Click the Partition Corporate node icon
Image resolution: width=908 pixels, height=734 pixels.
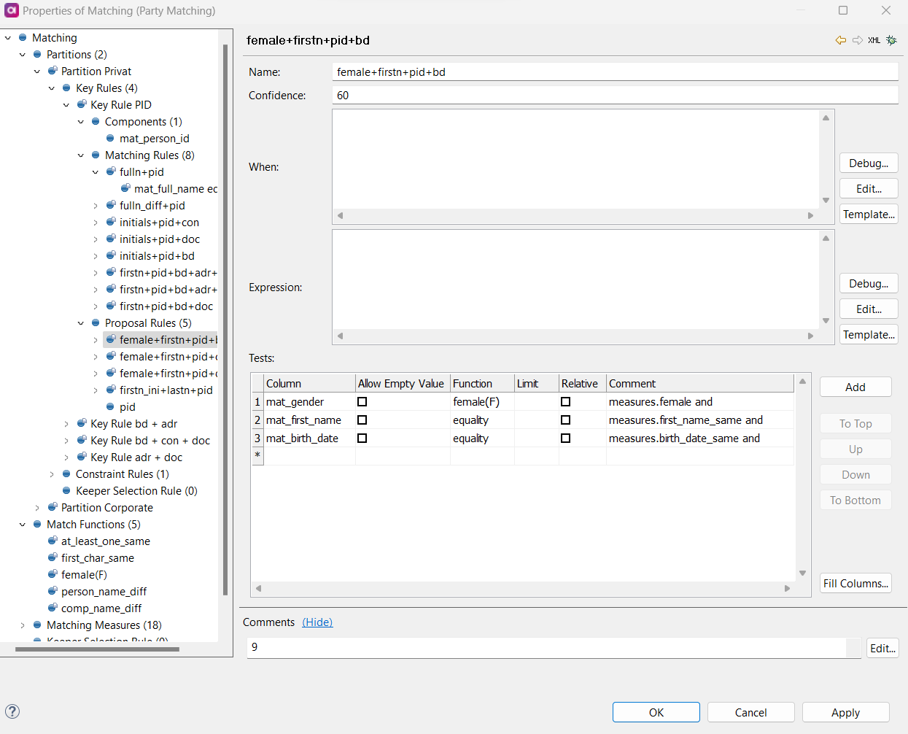point(53,507)
